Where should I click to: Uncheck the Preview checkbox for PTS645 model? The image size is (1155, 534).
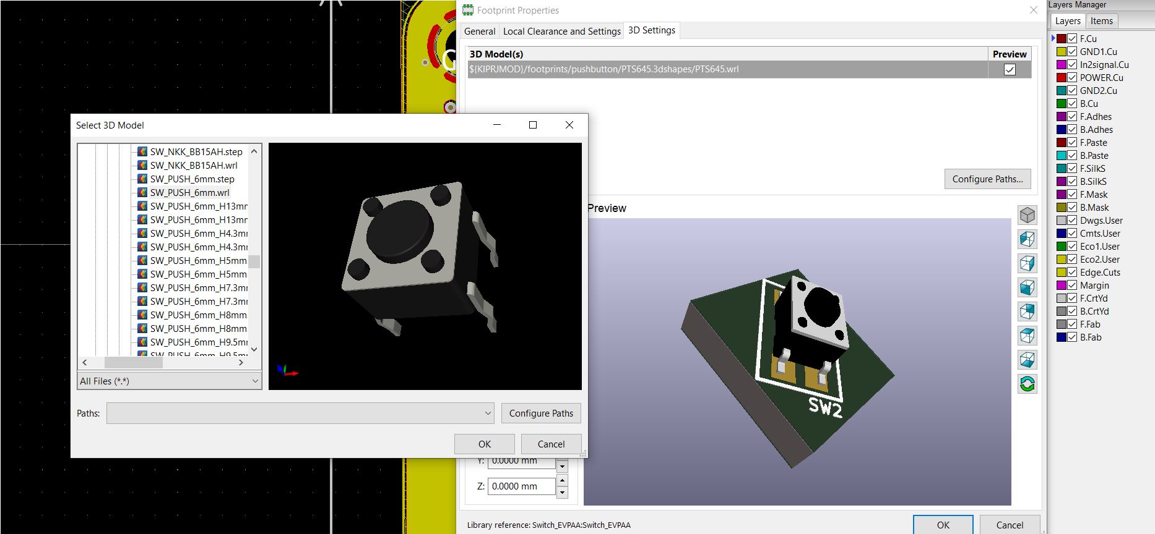click(x=1010, y=69)
